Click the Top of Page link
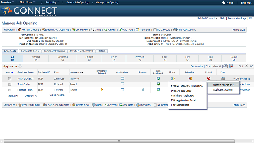The width and height of the screenshot is (254, 143). point(239,105)
